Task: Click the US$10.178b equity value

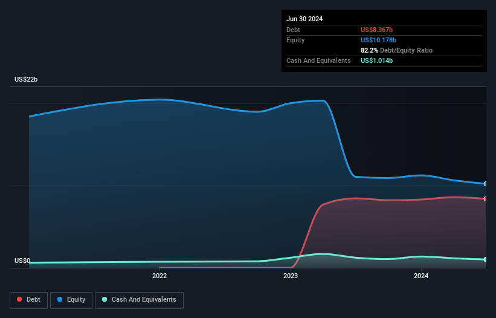Action: click(x=378, y=40)
